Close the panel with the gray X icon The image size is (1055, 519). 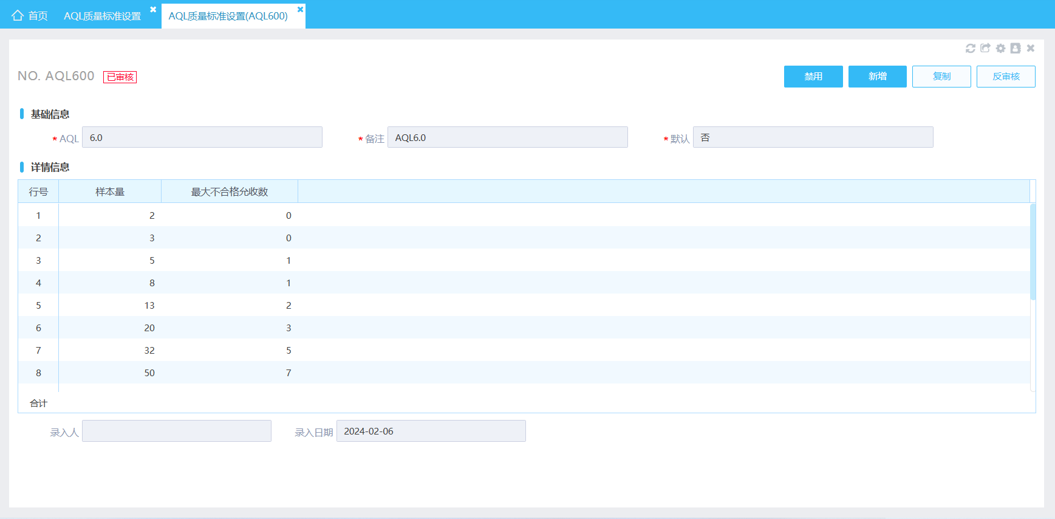pyautogui.click(x=1031, y=48)
